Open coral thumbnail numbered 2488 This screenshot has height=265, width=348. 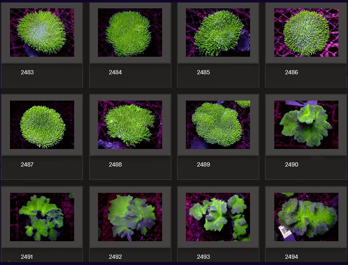point(130,125)
